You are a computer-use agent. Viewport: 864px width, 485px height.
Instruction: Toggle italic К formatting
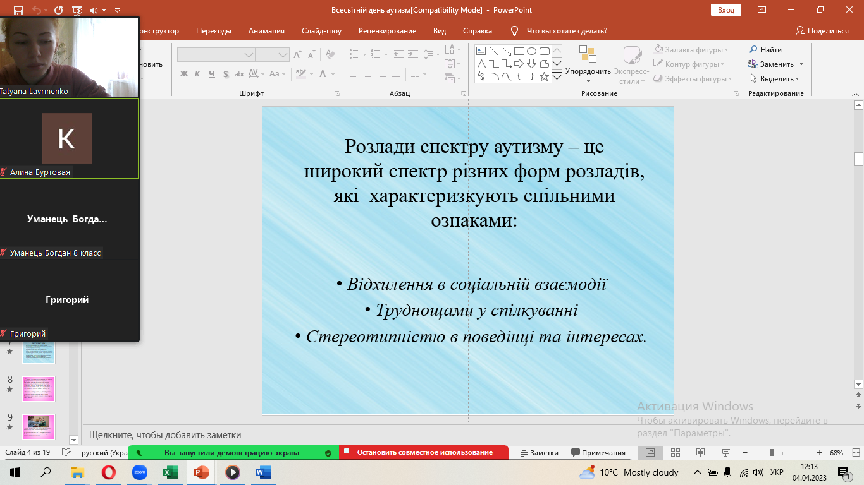(x=197, y=74)
